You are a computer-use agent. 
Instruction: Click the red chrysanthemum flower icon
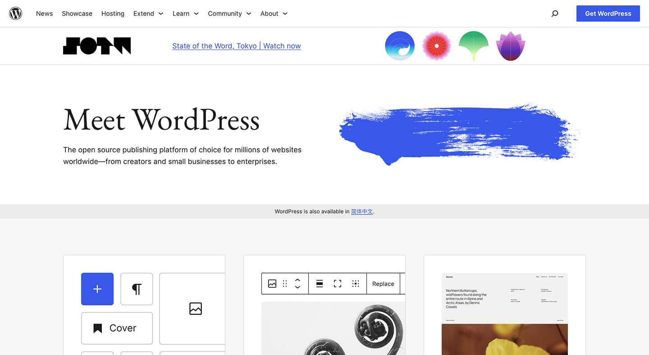(437, 46)
